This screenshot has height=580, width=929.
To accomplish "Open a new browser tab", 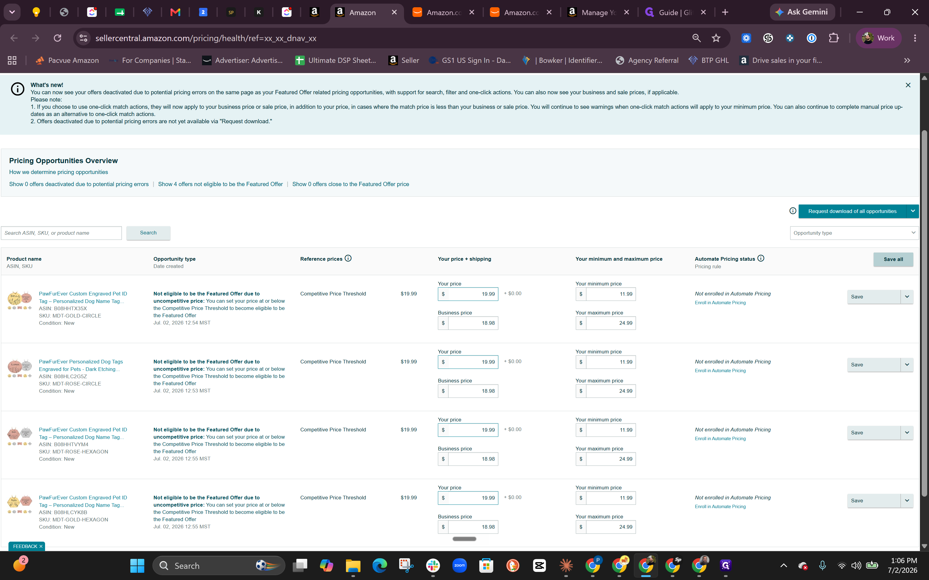I will (x=725, y=12).
